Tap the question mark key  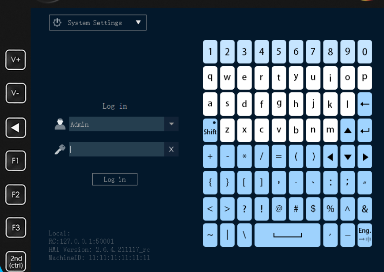click(244, 209)
